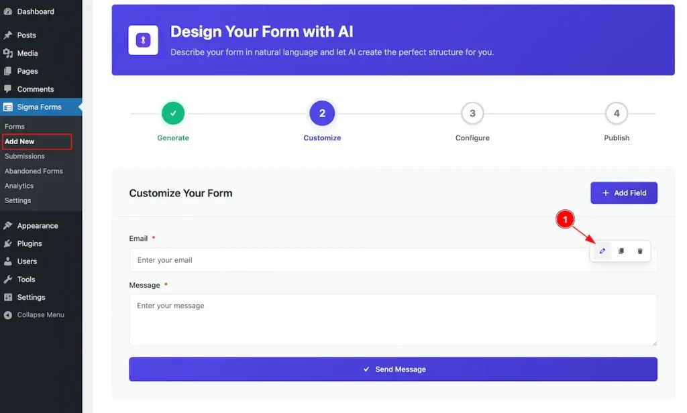Delete the Email field with trash icon
This screenshot has height=413, width=687.
639,251
